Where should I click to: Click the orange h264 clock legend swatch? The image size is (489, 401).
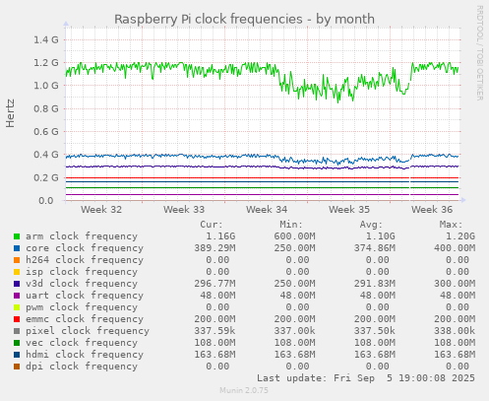tap(17, 260)
